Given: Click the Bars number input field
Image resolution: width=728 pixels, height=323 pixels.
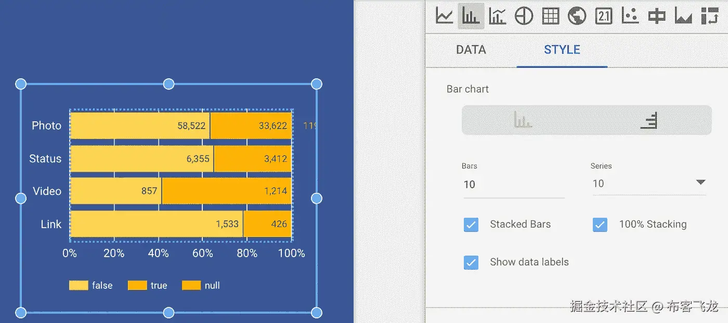Looking at the screenshot, I should [x=513, y=185].
